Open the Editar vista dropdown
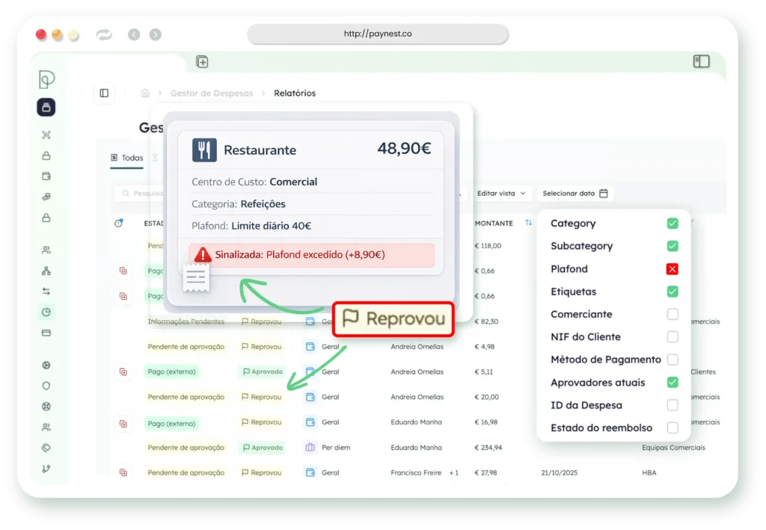The width and height of the screenshot is (766, 530). point(501,194)
